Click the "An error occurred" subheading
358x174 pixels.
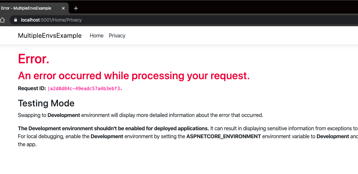tap(134, 76)
